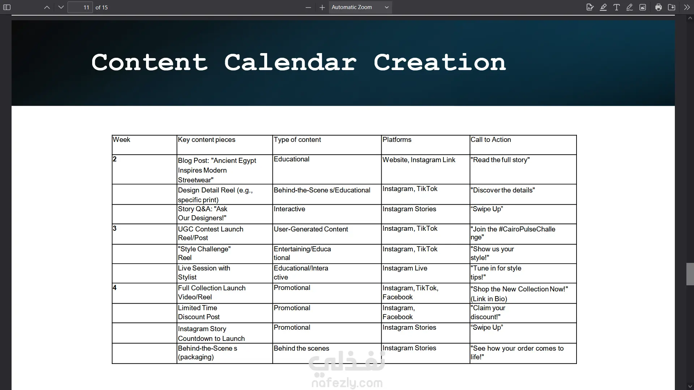Print the current document
694x390 pixels.
coord(659,7)
